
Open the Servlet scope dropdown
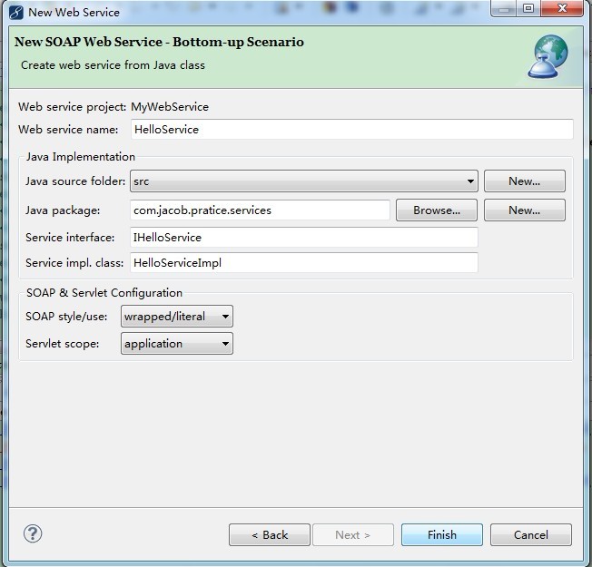tap(177, 343)
